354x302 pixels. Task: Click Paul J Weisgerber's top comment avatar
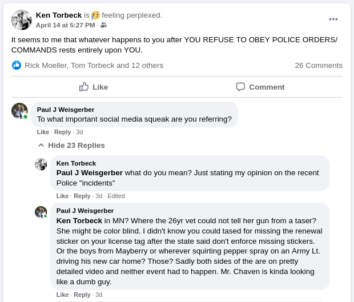point(19,111)
